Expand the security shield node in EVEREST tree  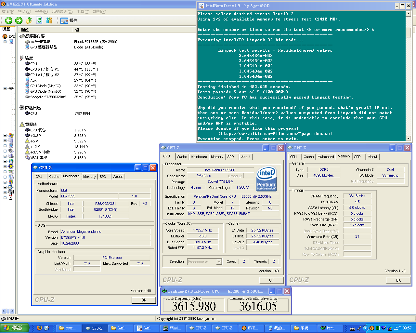[x=5, y=182]
